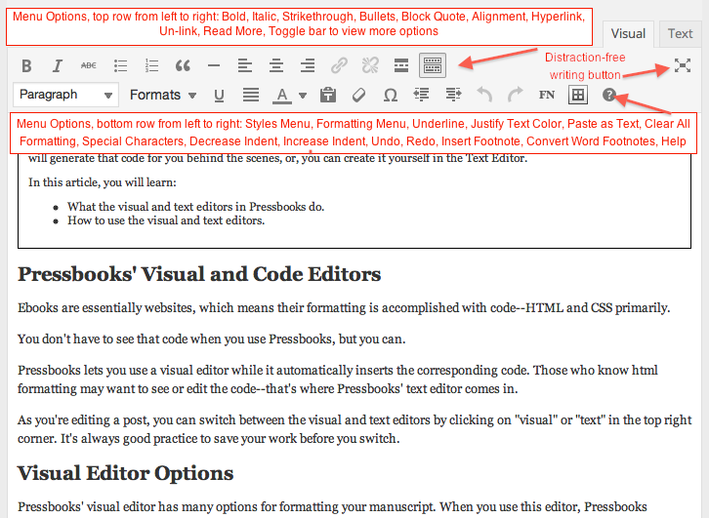Insert special character (Omega)

391,95
